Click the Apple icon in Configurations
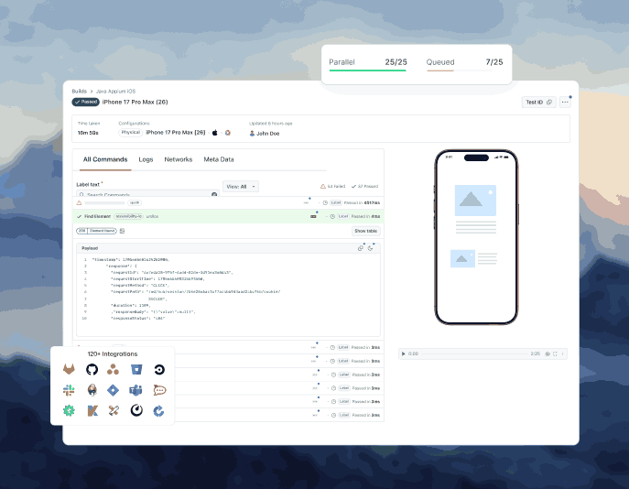Viewport: 629px width, 489px height. [215, 133]
